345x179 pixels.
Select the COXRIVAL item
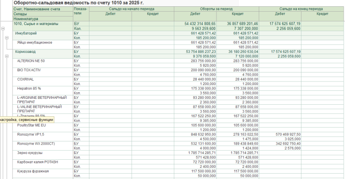(25, 79)
